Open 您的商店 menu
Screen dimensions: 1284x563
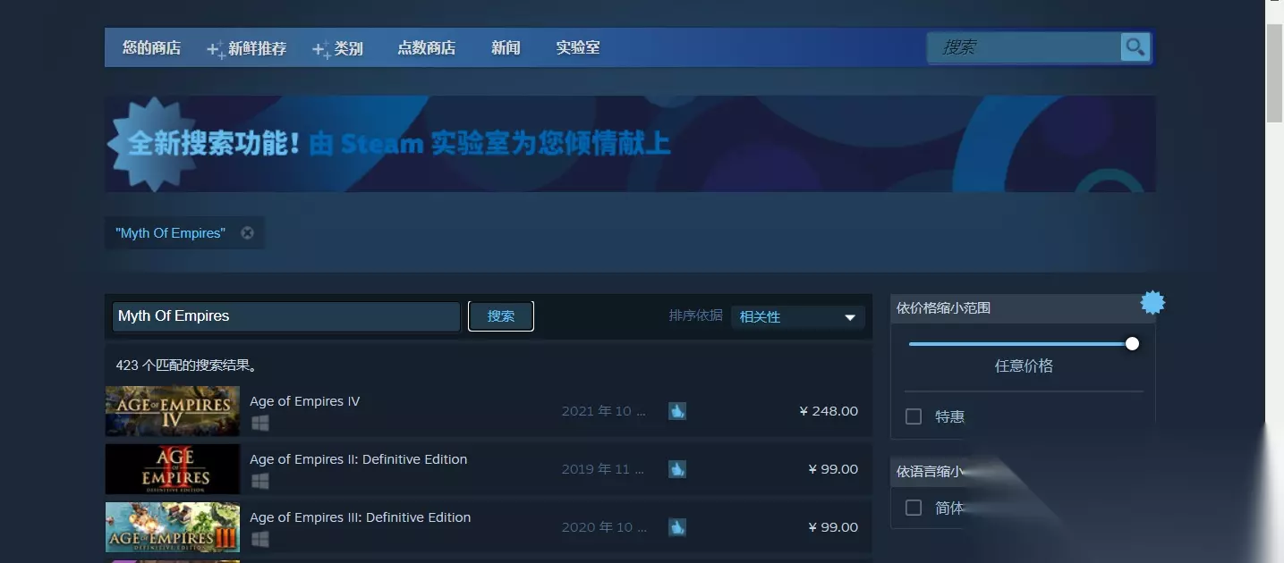click(x=151, y=48)
